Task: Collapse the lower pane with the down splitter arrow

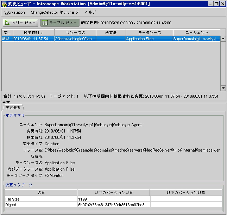Action: pyautogui.click(x=8, y=102)
